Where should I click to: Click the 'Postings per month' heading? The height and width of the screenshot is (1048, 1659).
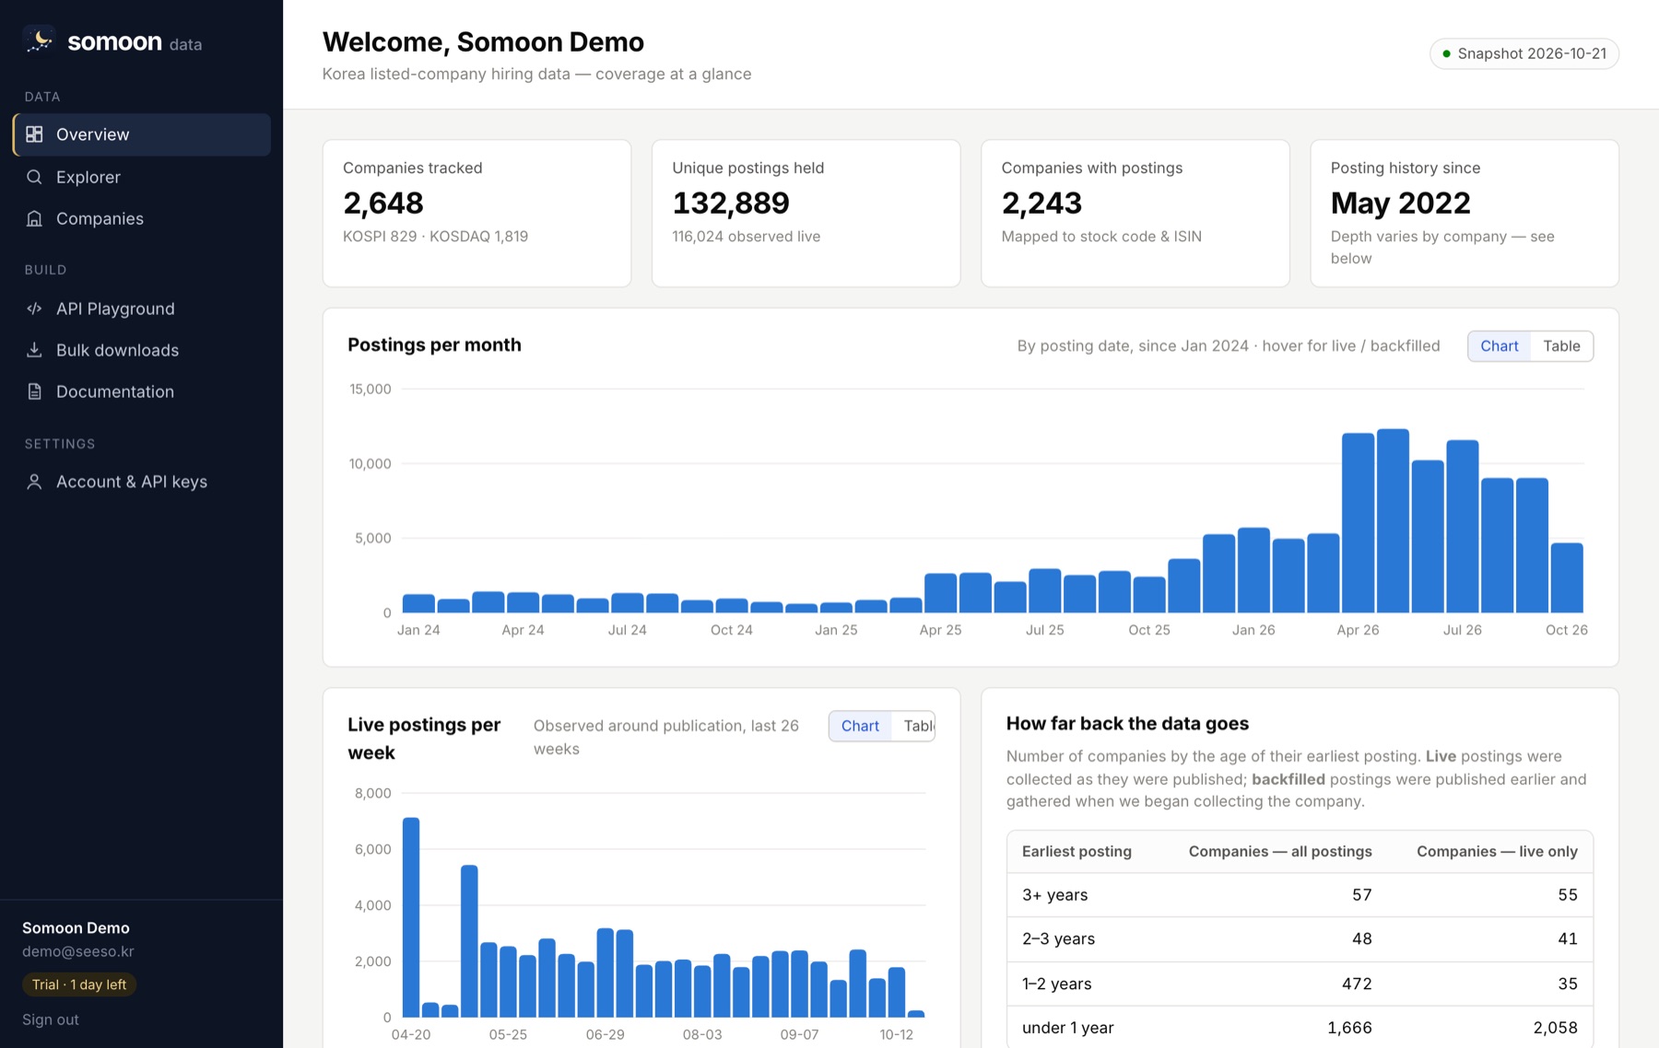434,344
